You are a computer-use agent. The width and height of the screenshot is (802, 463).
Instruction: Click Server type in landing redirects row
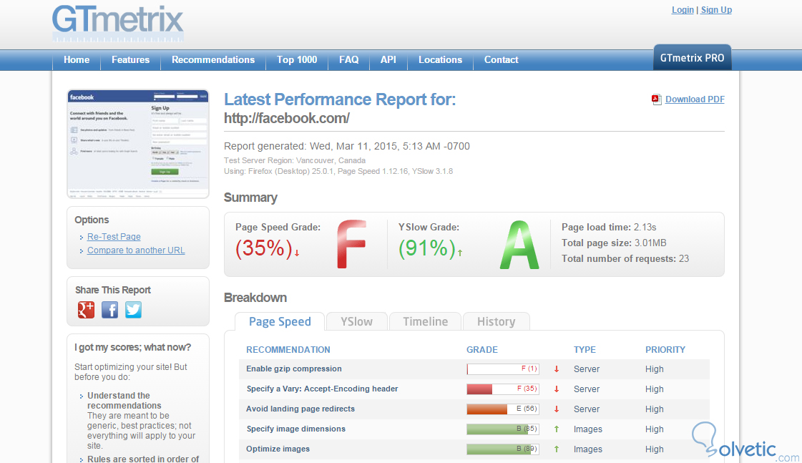pos(586,409)
